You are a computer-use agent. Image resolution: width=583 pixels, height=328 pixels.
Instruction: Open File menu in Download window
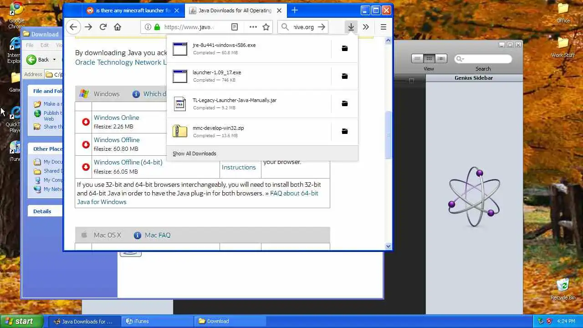pyautogui.click(x=30, y=45)
